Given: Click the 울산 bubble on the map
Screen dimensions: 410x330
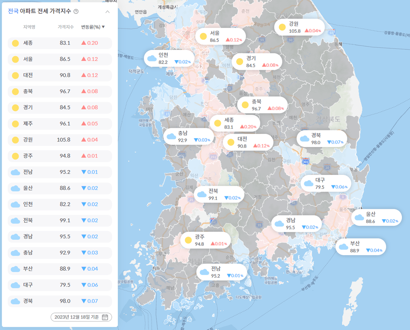Looking at the screenshot, I should pos(376,217).
